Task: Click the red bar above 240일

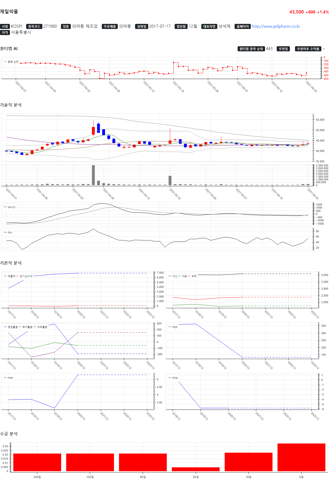Action: [37, 462]
